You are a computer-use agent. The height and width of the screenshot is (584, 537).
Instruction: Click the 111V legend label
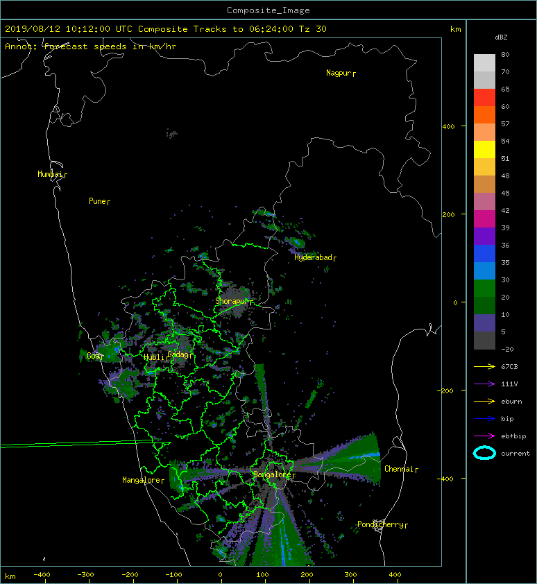(x=509, y=384)
